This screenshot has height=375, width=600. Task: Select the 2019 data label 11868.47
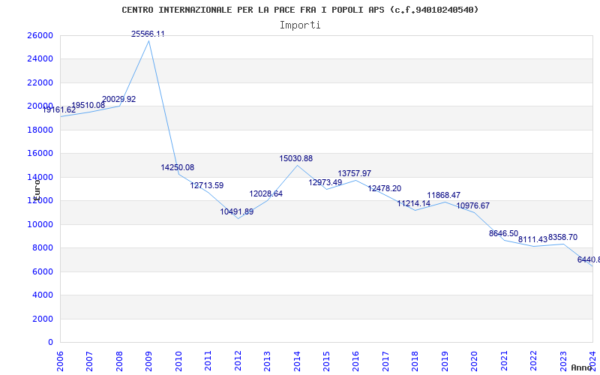coord(443,196)
